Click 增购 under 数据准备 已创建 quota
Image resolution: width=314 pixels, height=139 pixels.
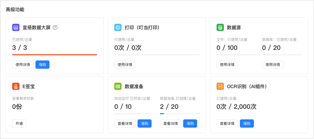[x=190, y=123]
